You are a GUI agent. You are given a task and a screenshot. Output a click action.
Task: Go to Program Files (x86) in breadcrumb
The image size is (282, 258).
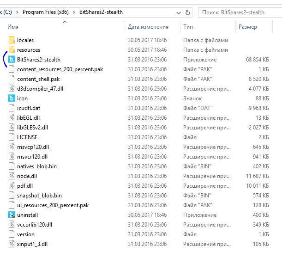click(46, 12)
